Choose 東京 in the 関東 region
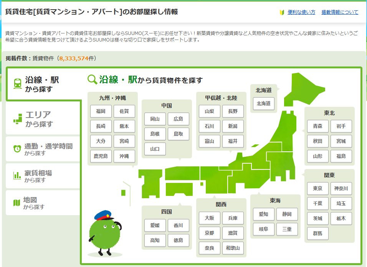This screenshot has width=367, height=267. tap(317, 189)
